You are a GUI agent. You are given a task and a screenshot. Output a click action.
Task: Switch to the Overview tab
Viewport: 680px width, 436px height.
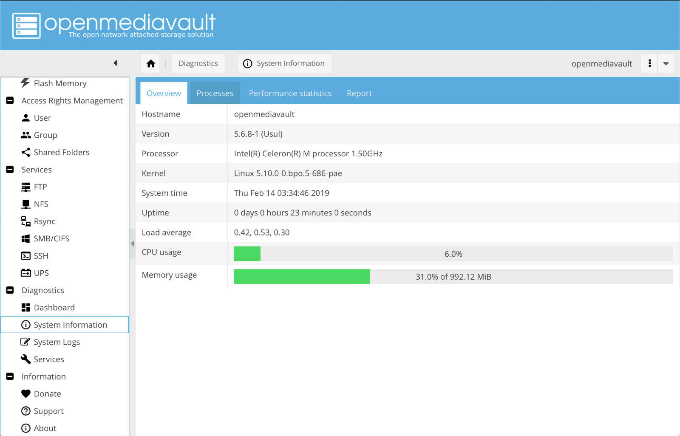pos(164,93)
